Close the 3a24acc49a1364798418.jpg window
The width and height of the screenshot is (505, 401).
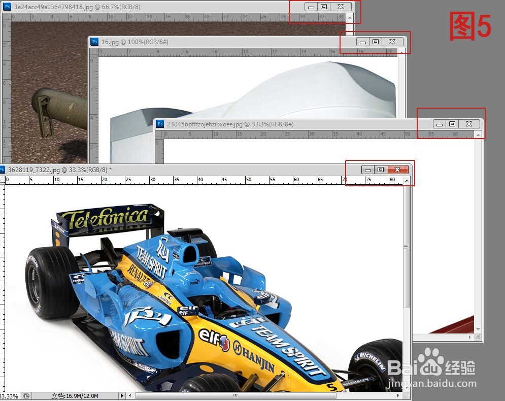pos(341,7)
